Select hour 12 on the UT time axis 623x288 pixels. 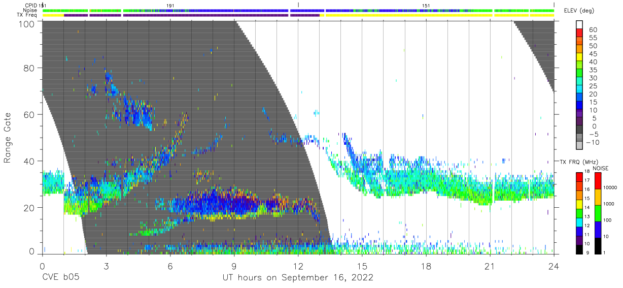pyautogui.click(x=298, y=265)
